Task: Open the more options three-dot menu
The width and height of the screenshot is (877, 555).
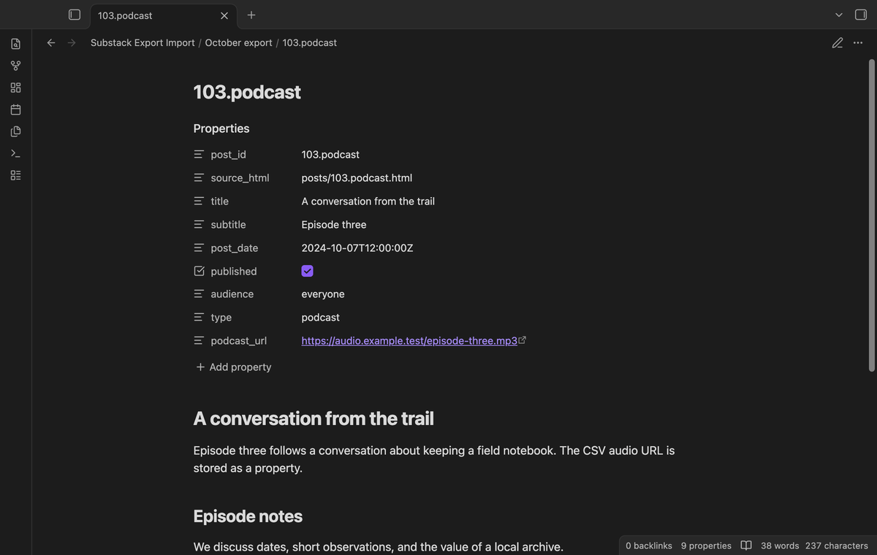Action: click(858, 43)
